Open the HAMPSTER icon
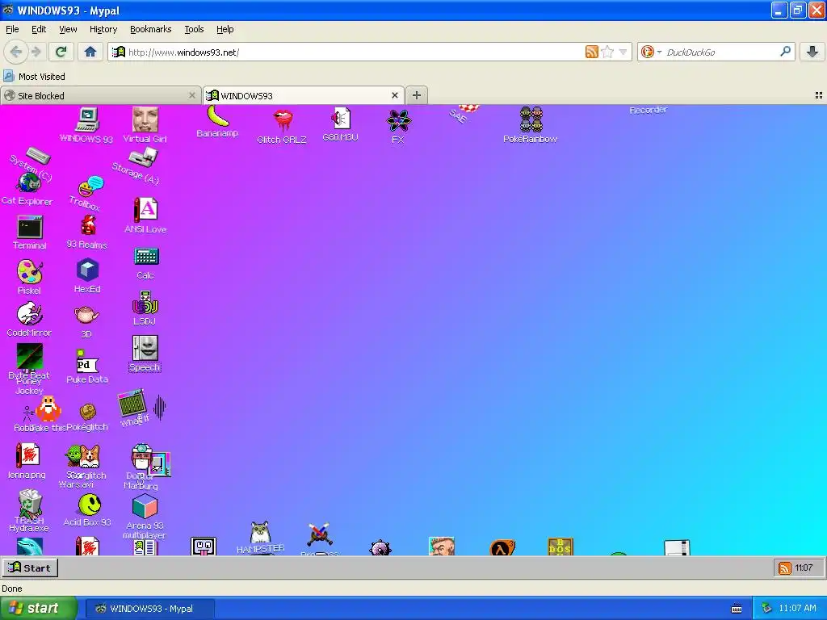 261,533
